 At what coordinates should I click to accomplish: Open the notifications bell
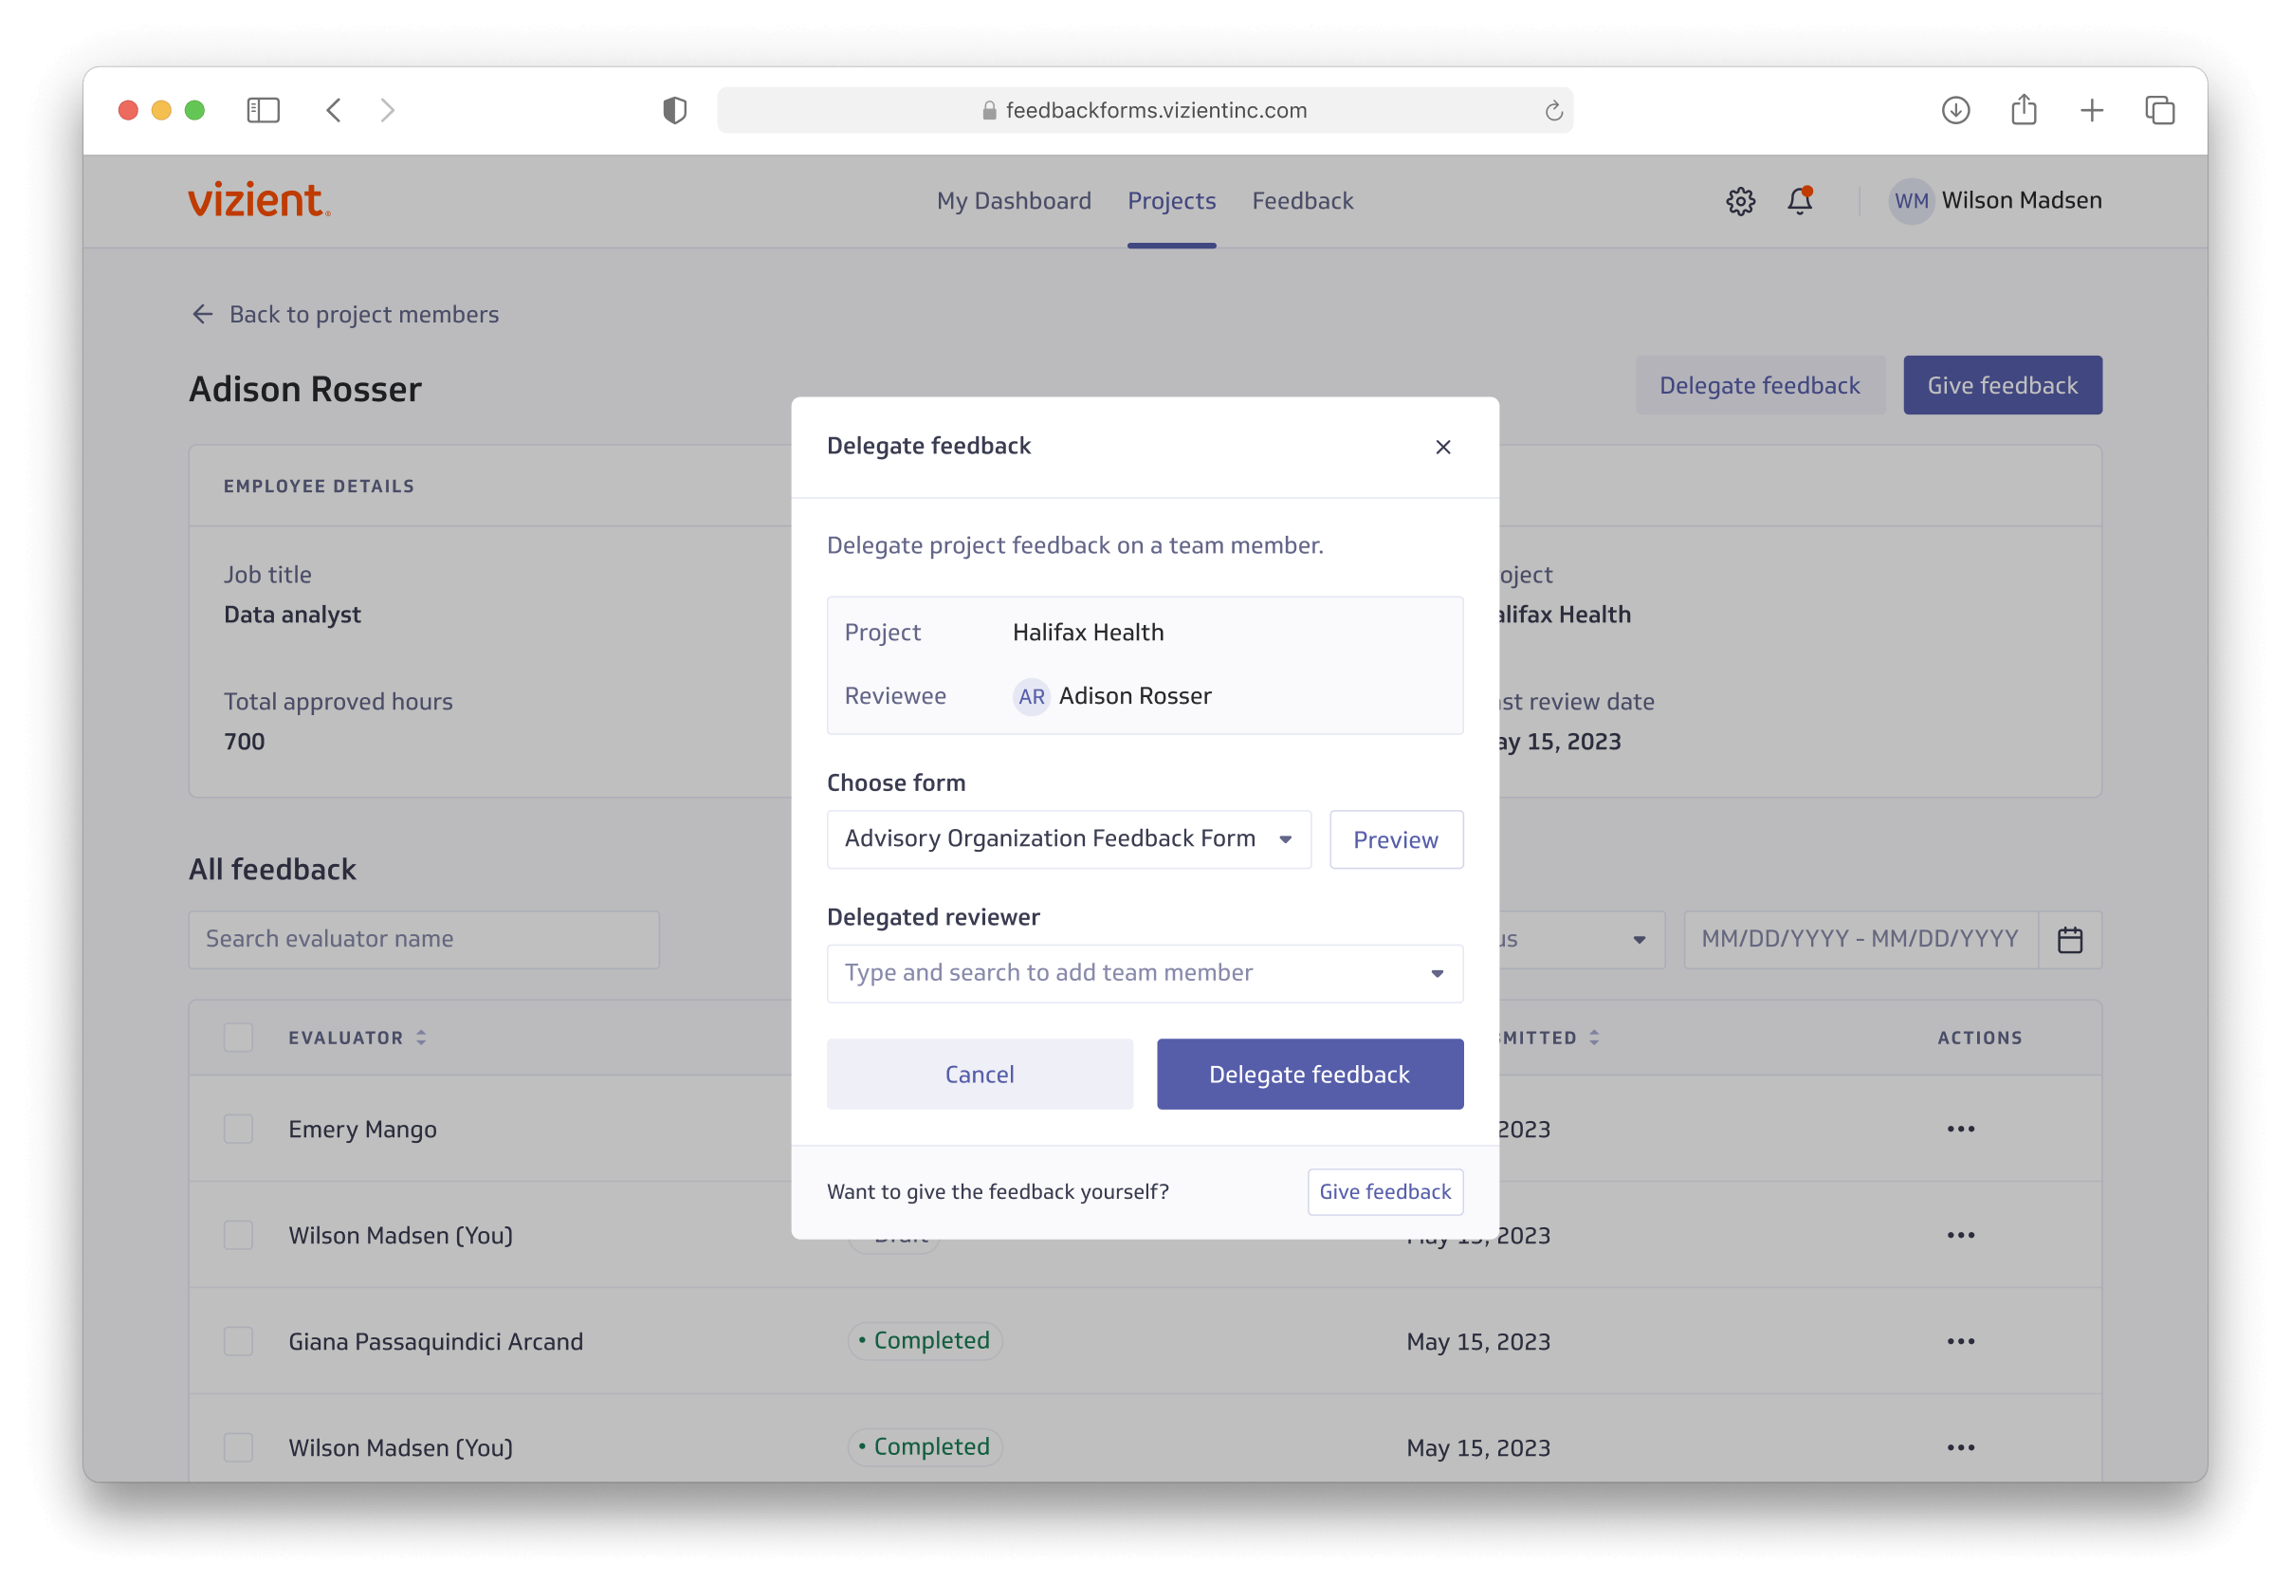coord(1800,201)
